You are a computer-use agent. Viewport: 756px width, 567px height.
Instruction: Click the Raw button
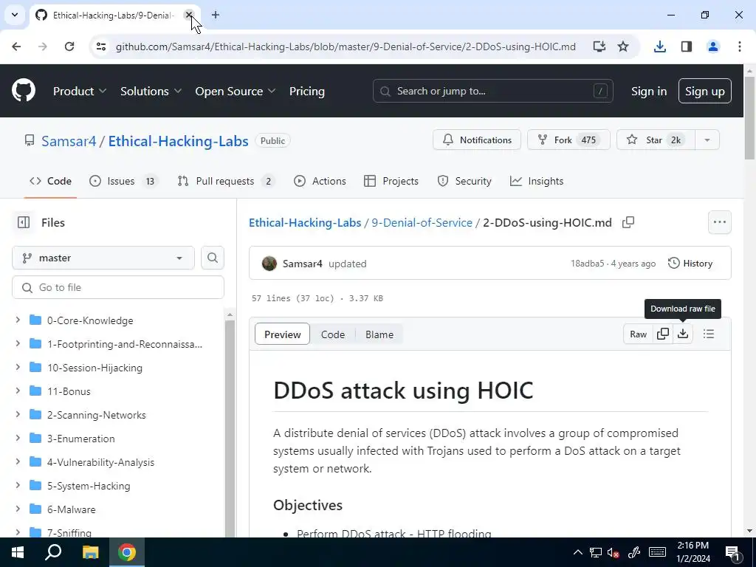[638, 334]
